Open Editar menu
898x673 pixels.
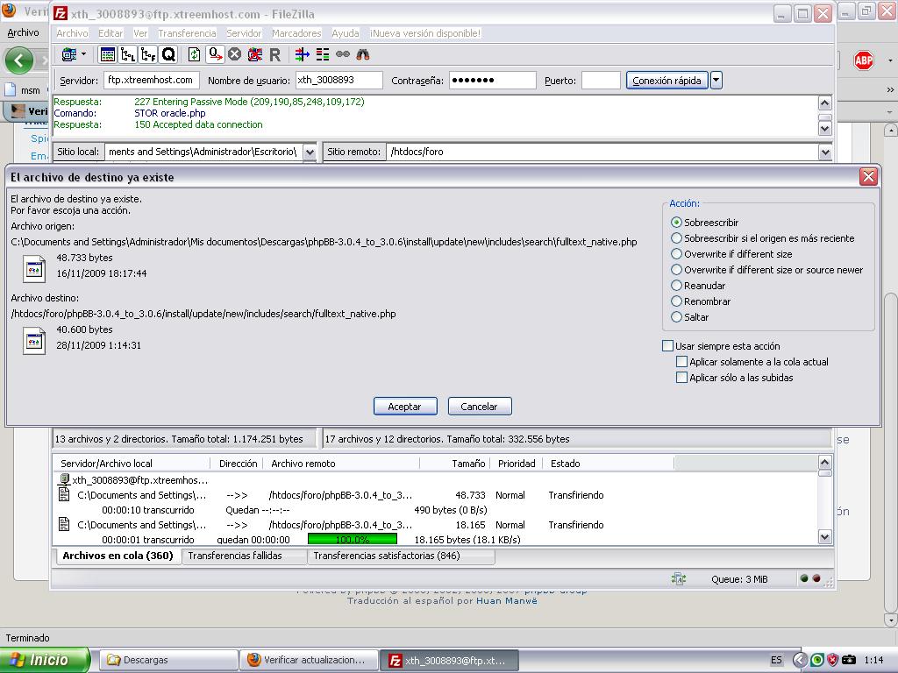110,33
